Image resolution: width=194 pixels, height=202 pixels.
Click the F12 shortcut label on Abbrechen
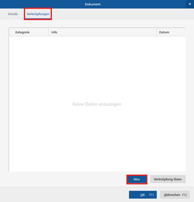coord(184,195)
